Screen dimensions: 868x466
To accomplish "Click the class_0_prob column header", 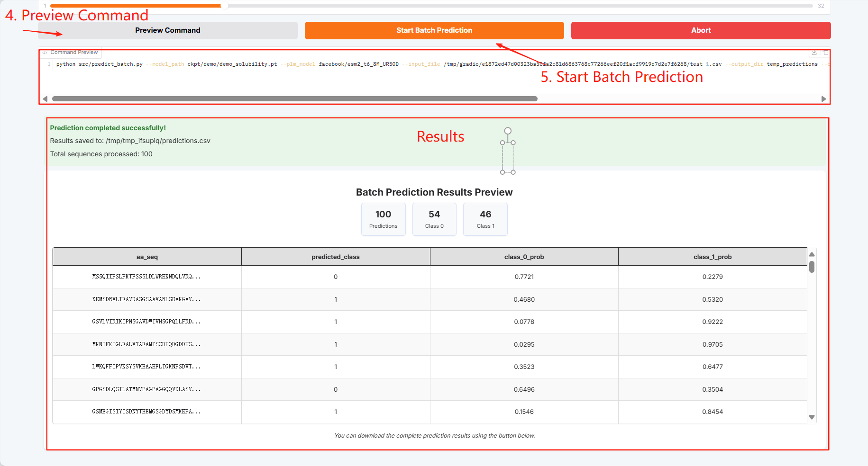I will coord(524,257).
